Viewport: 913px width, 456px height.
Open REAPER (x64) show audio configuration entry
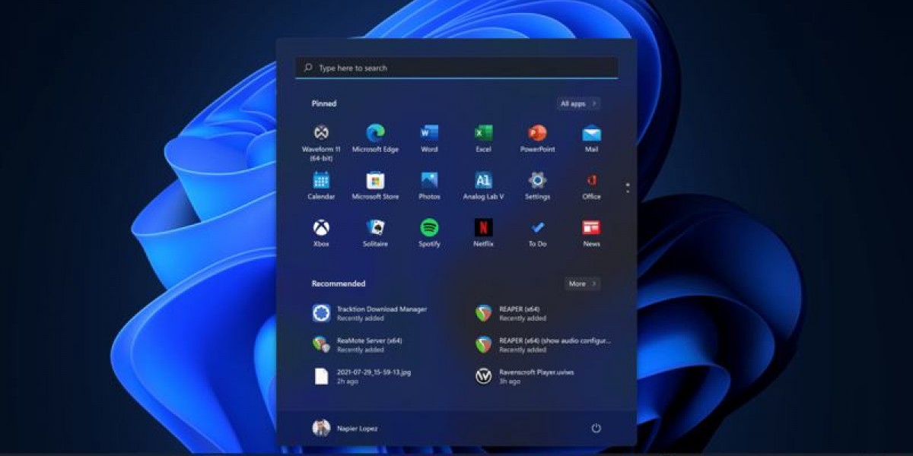[543, 344]
